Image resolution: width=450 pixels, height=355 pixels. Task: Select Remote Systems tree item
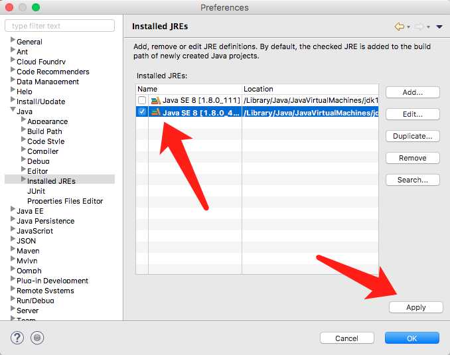tap(45, 291)
